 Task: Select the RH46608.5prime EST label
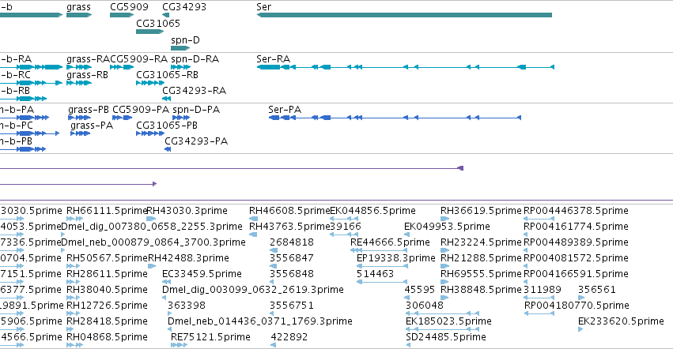(289, 211)
